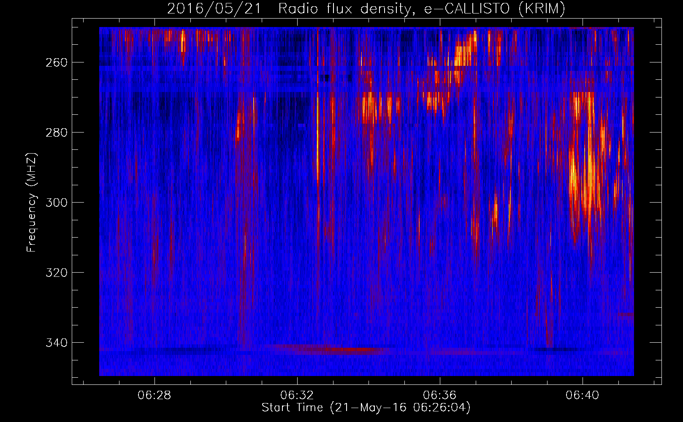This screenshot has height=422, width=683.
Task: Click the 300 frequency tick label
Action: click(56, 203)
